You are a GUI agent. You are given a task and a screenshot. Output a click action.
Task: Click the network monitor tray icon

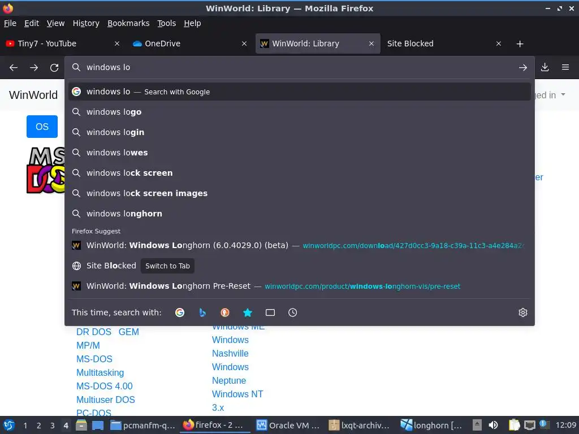529,425
